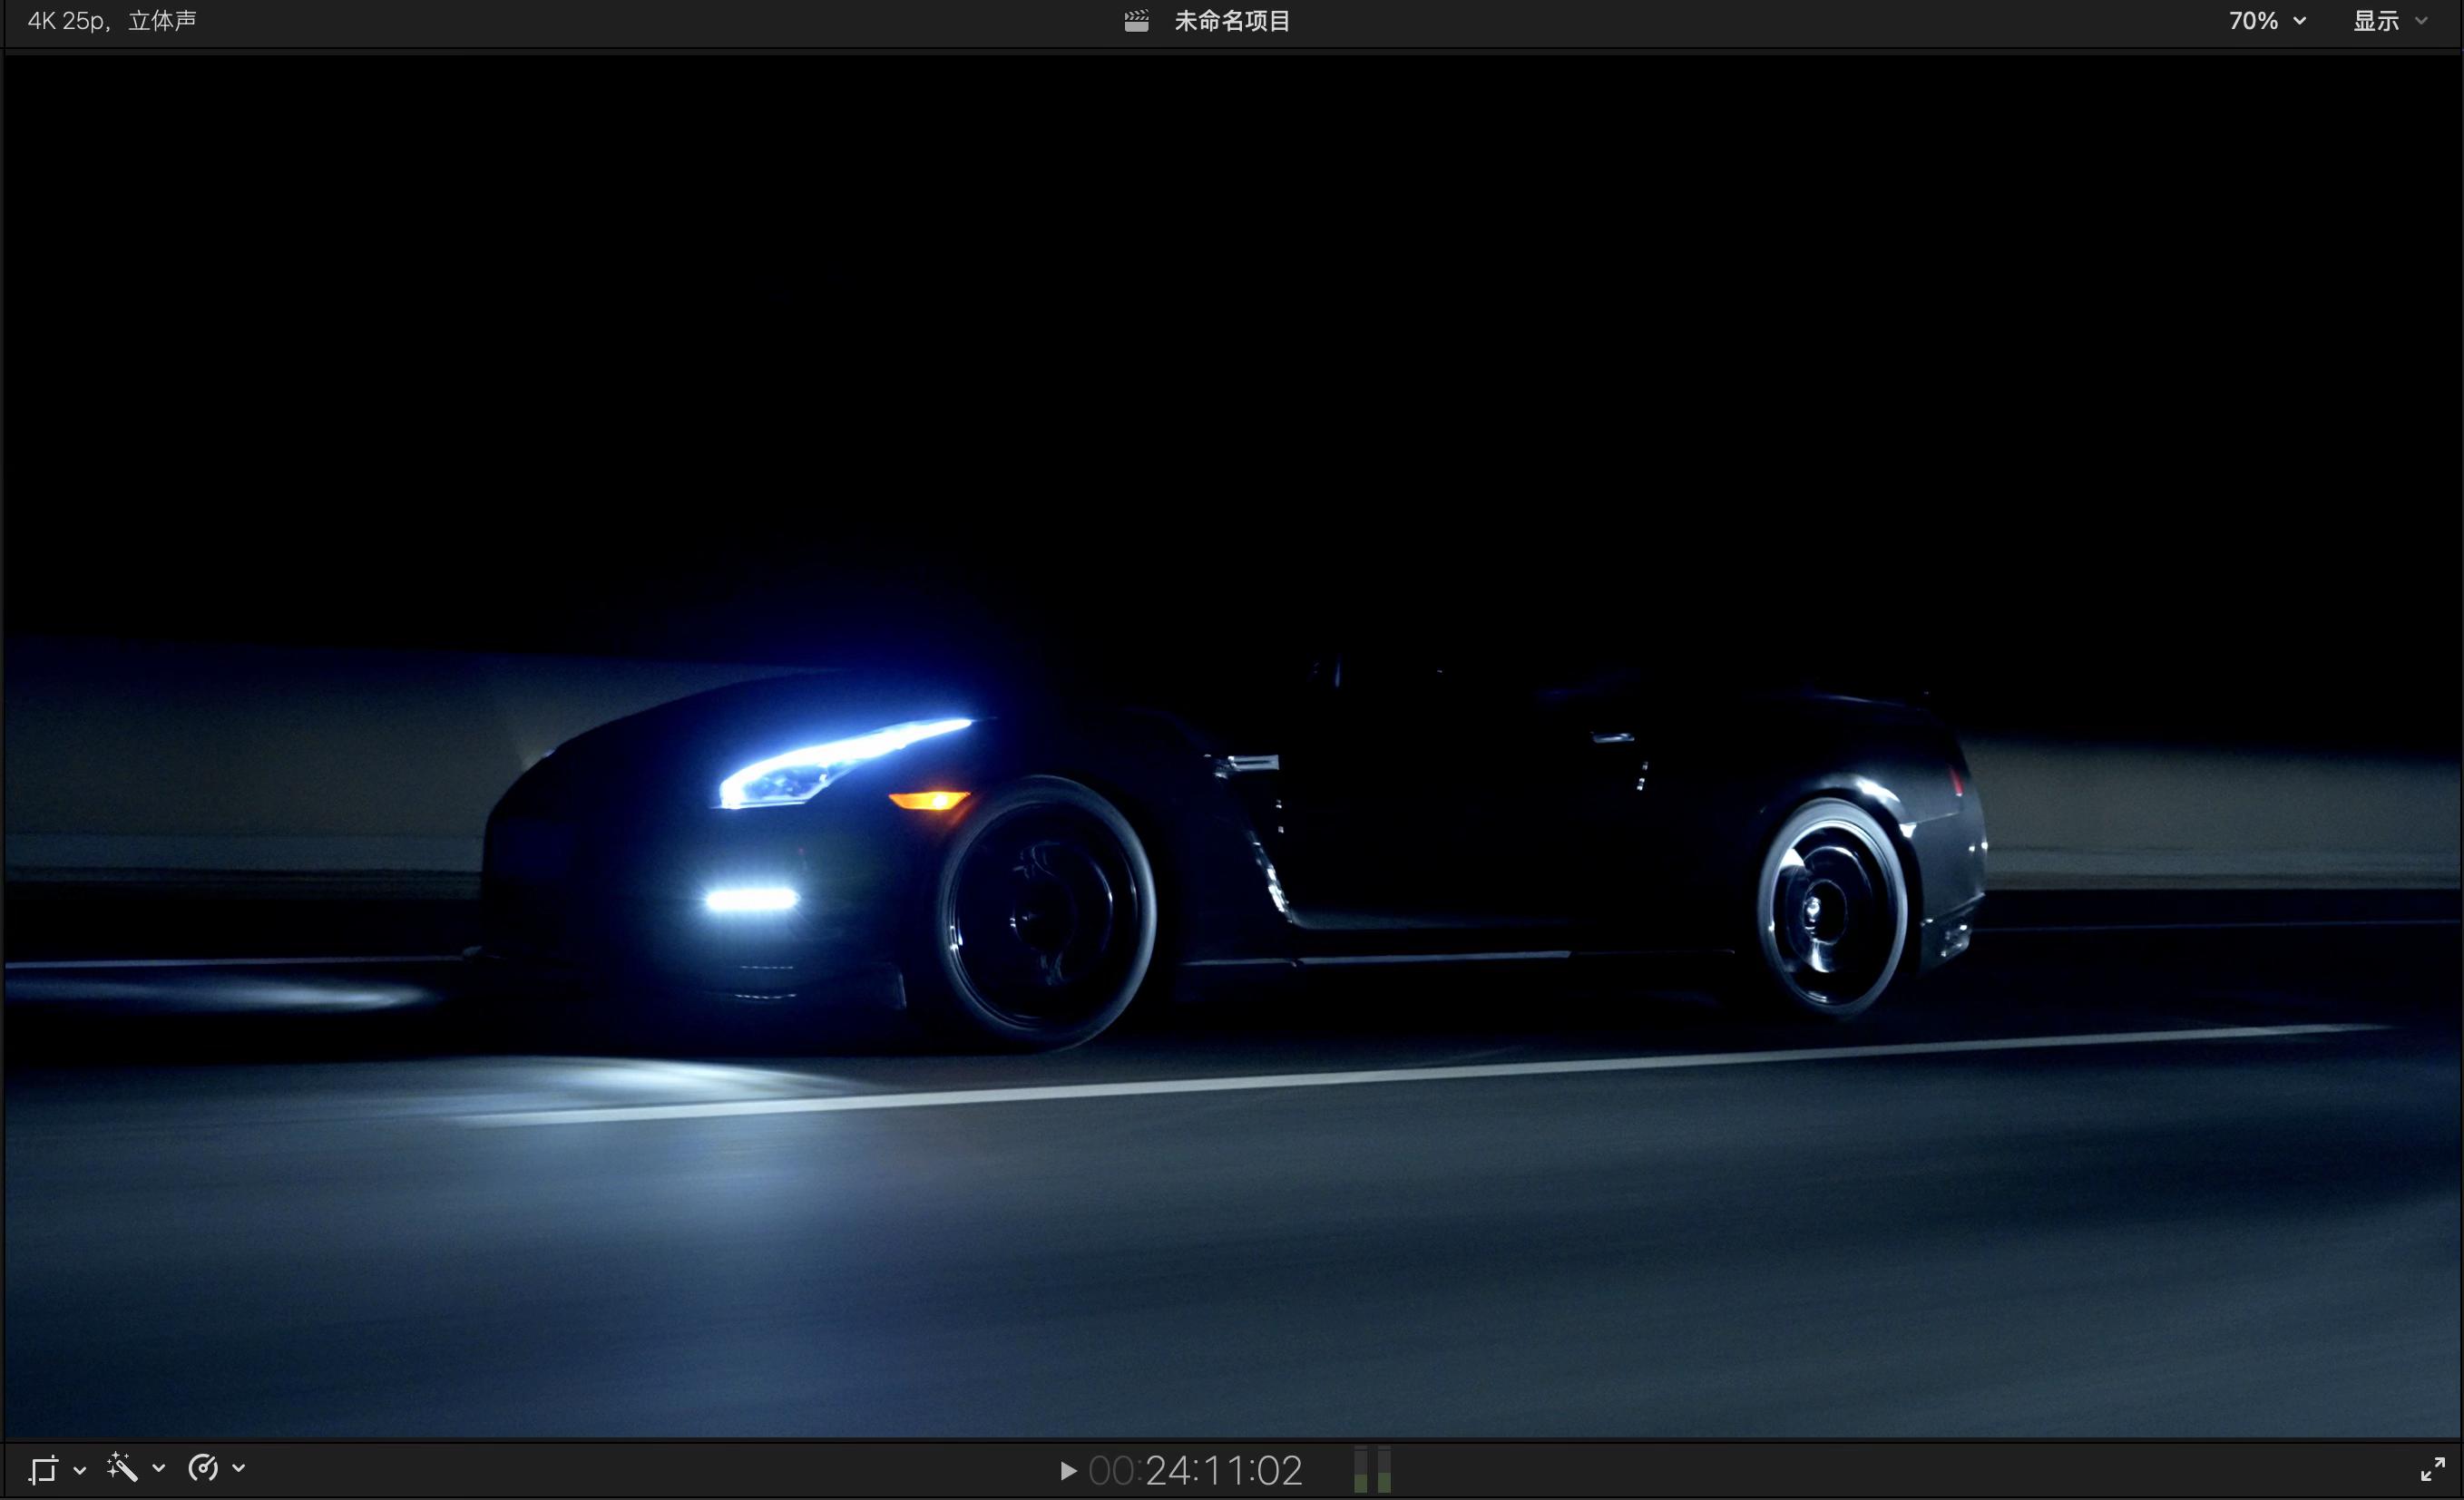Image resolution: width=2464 pixels, height=1500 pixels.
Task: Expand the magic wand enhancements menu chevron
Action: coord(159,1468)
